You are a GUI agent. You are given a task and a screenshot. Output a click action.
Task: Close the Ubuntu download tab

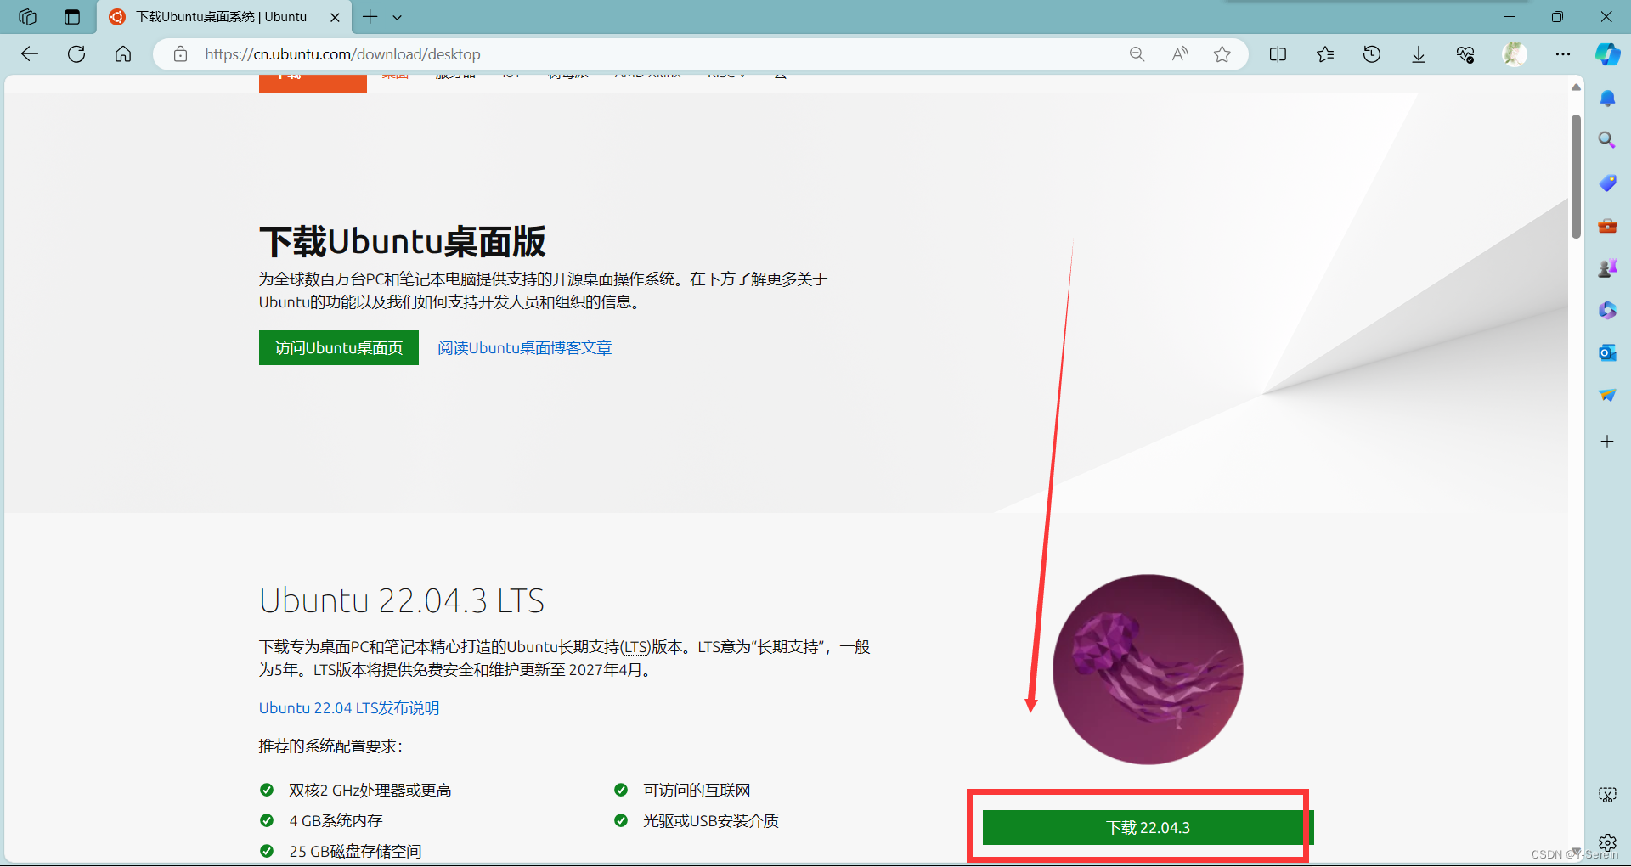(335, 17)
